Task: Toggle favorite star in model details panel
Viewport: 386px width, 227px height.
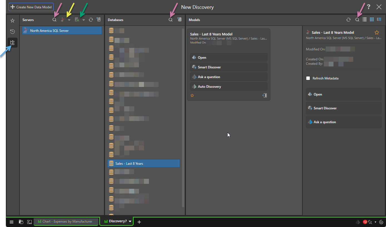Action: (377, 32)
